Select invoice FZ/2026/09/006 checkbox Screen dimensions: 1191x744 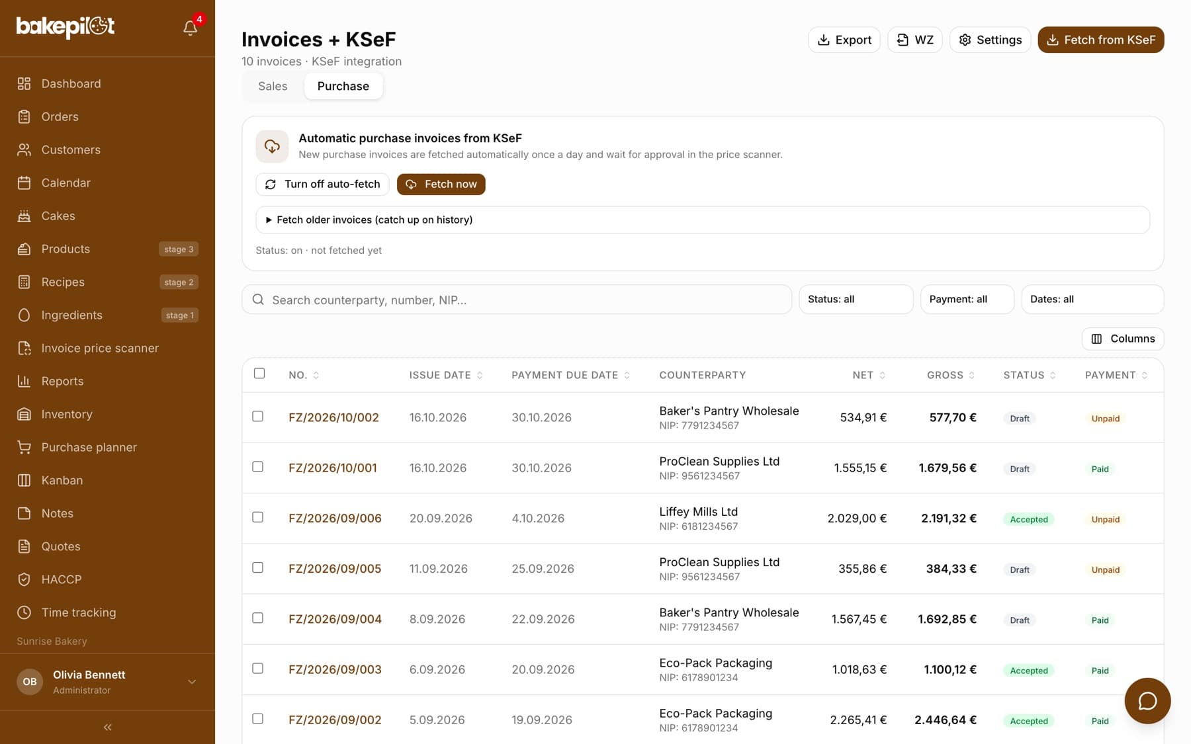[x=258, y=517]
